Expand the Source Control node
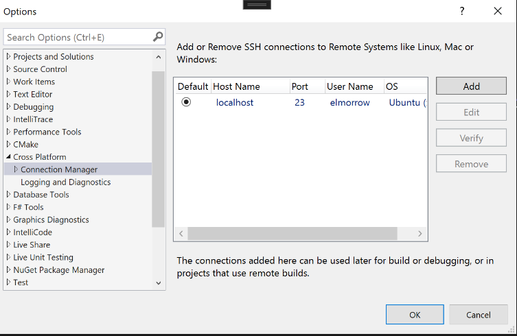 pos(8,69)
